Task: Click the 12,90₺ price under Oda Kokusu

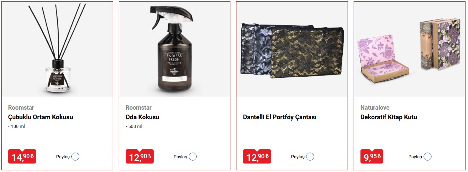Action: click(x=140, y=156)
